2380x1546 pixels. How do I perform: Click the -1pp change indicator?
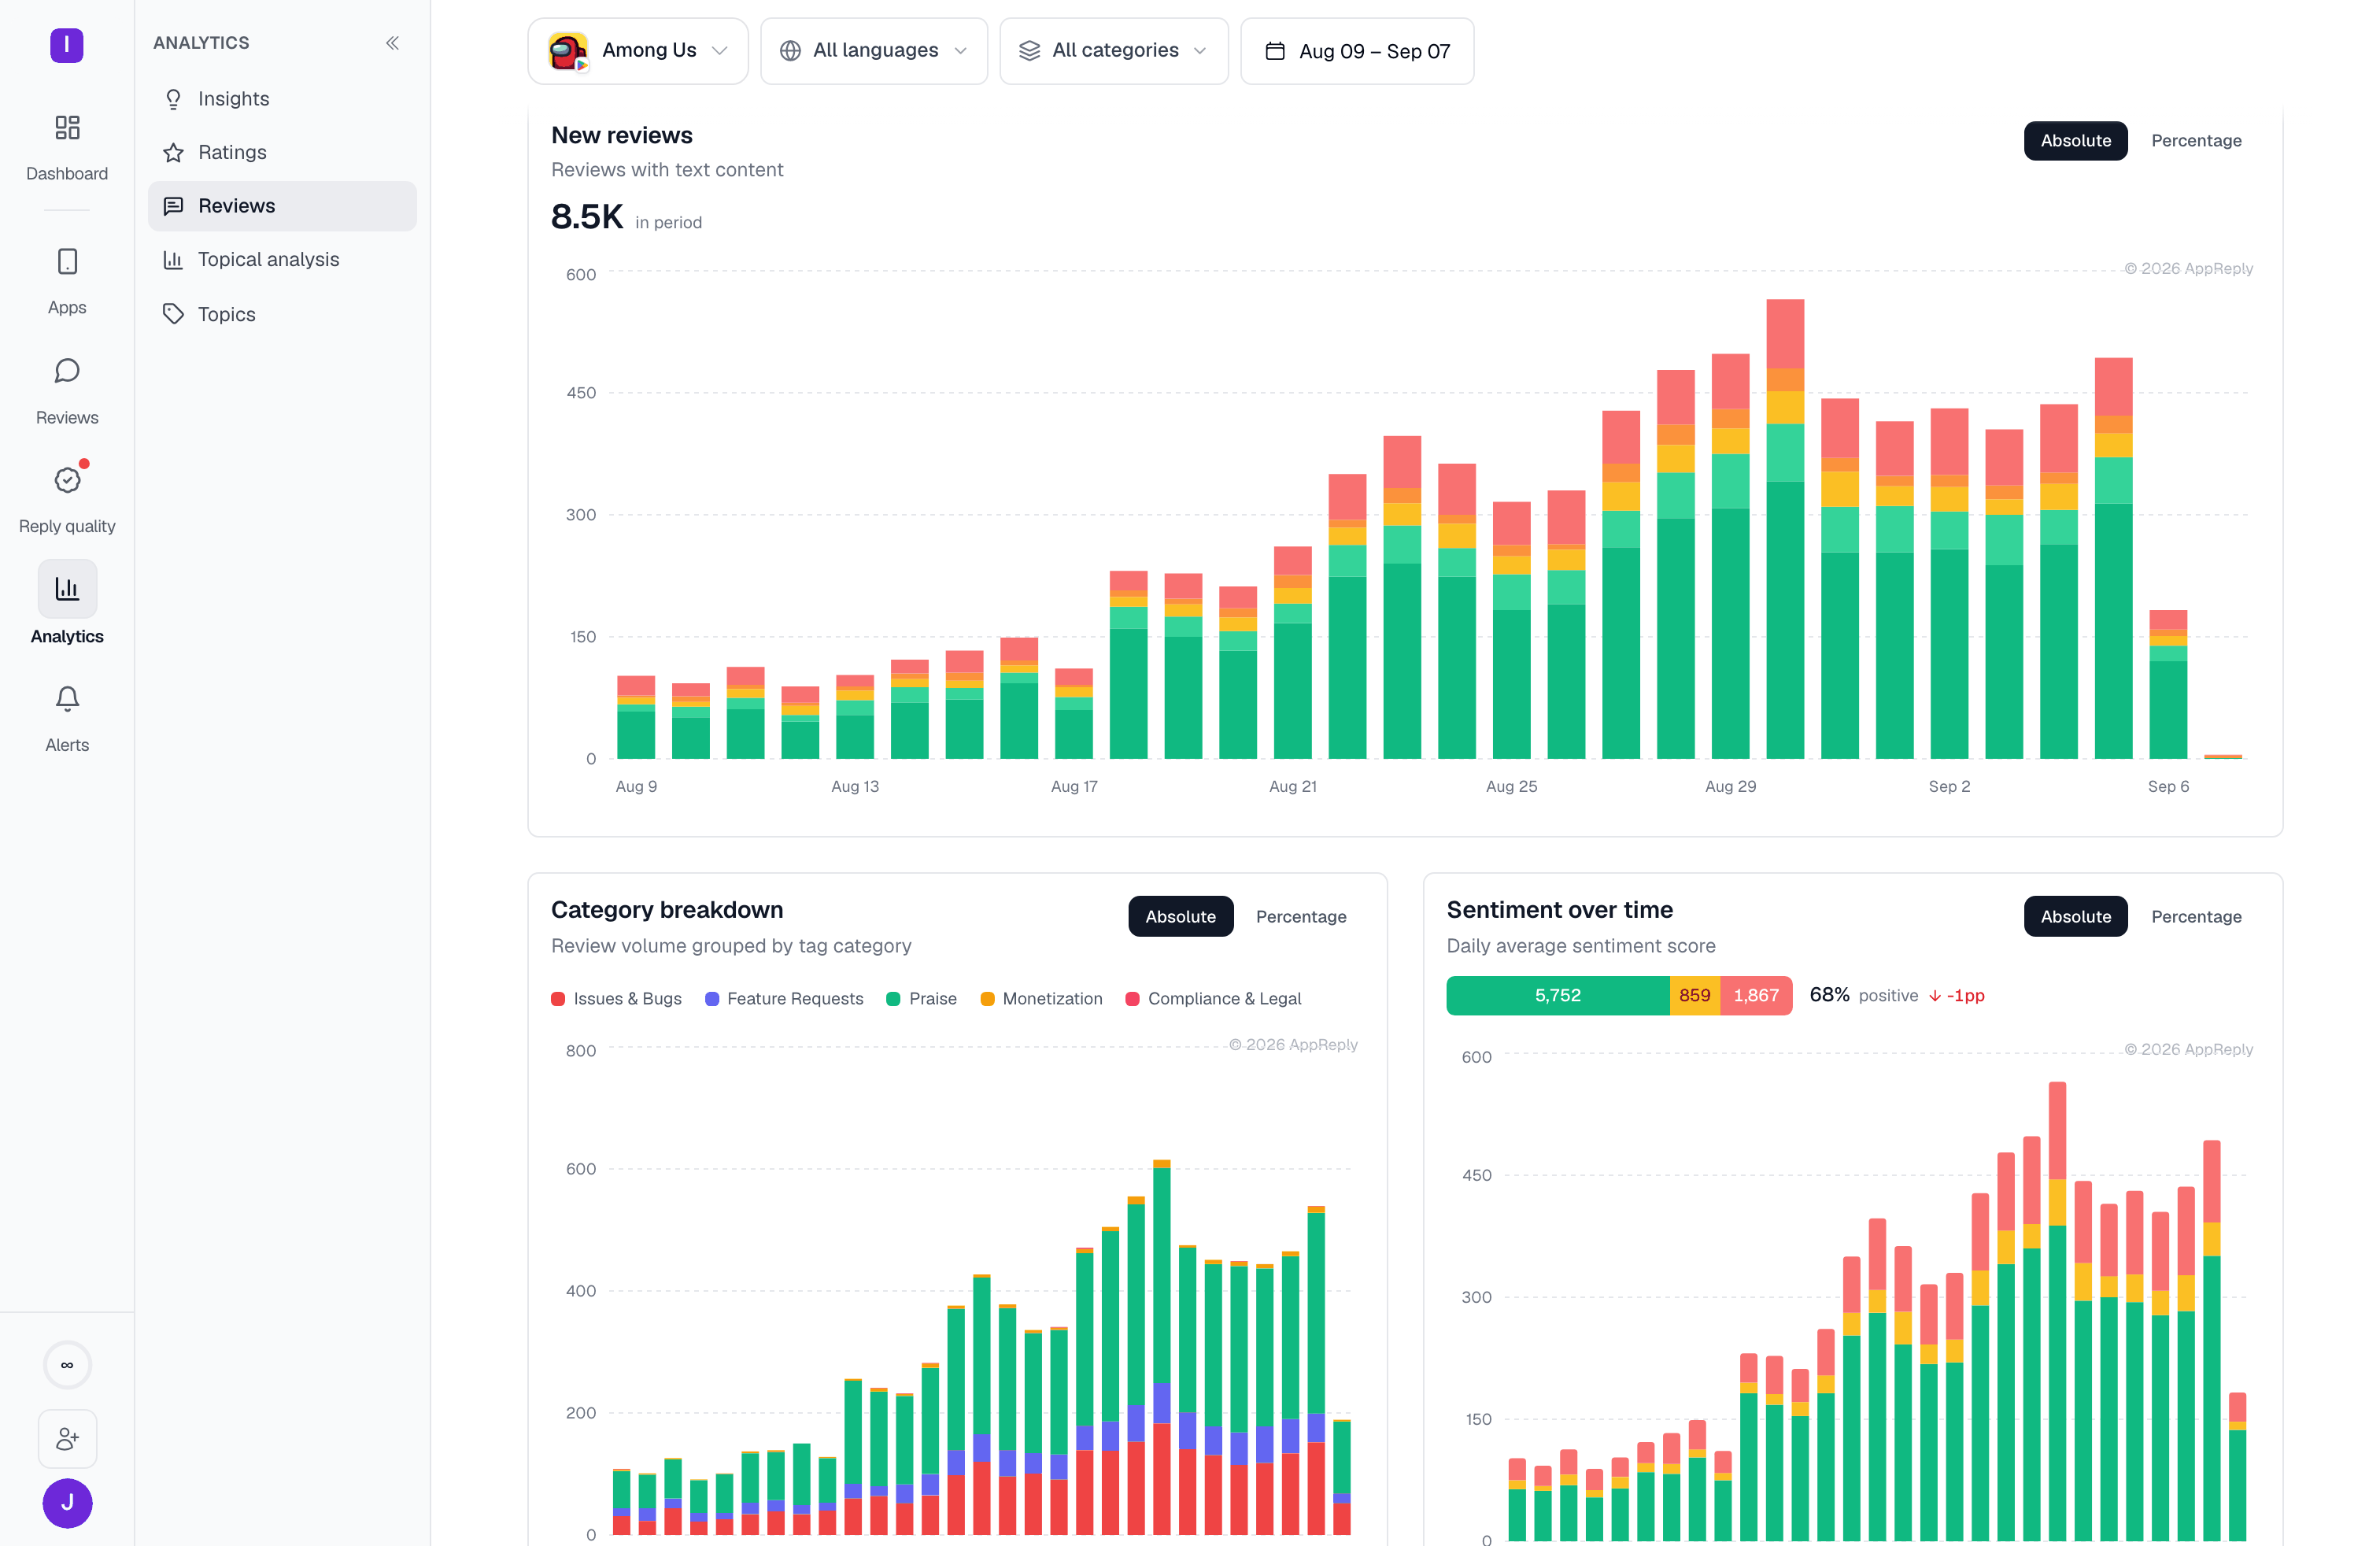pyautogui.click(x=1956, y=996)
